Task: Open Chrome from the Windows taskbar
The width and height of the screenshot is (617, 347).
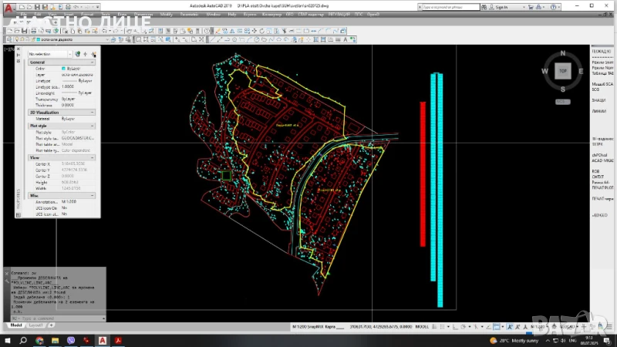Action: pos(39,340)
